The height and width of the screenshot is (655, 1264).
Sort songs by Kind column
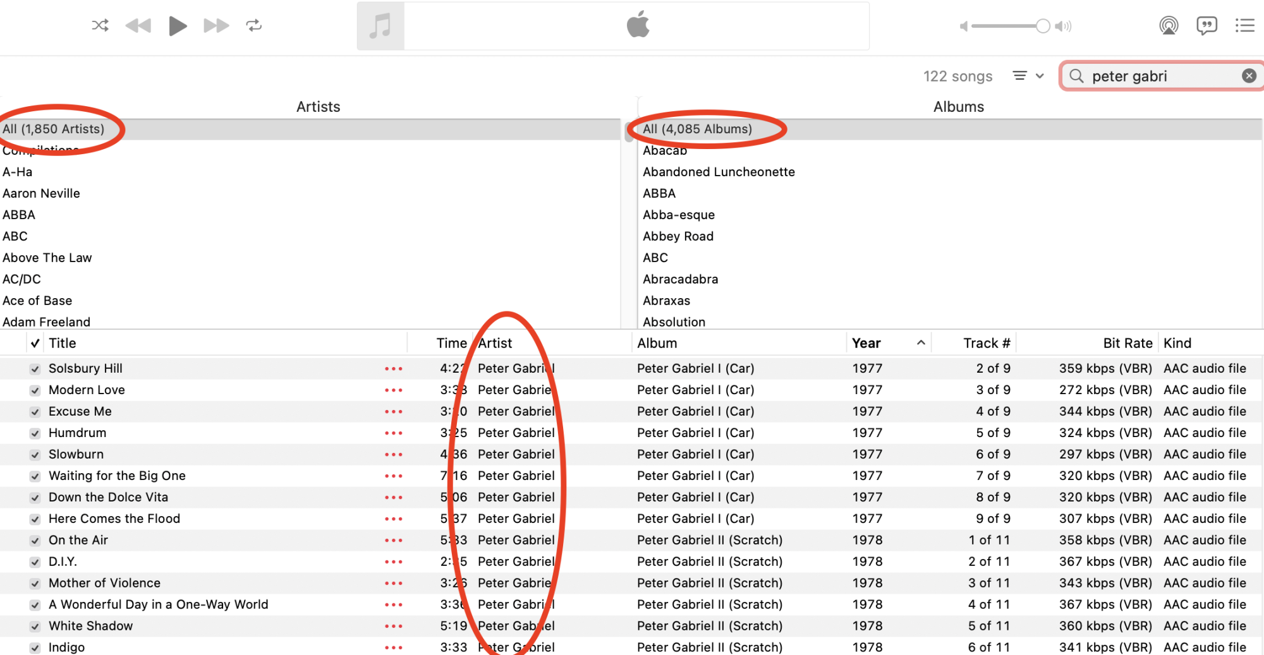pyautogui.click(x=1211, y=343)
